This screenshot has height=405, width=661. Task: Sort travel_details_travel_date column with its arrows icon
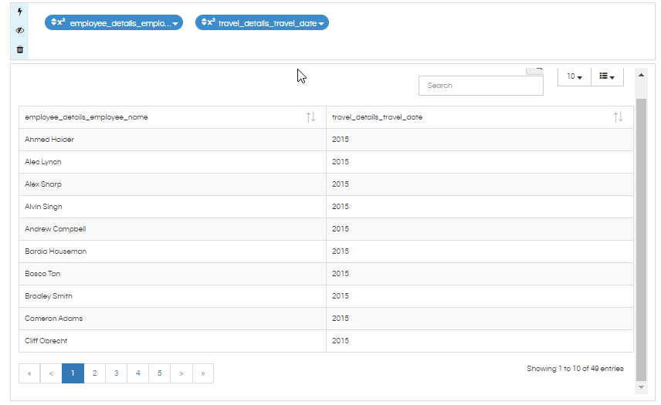point(618,117)
